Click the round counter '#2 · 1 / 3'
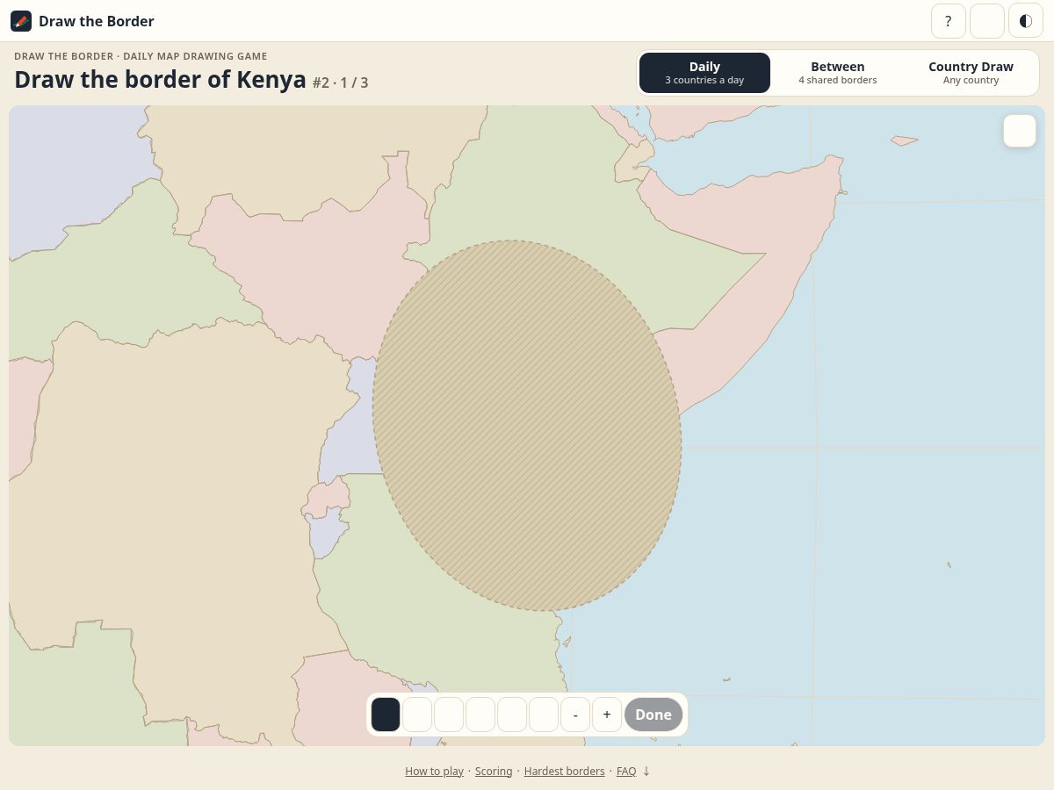 point(340,83)
